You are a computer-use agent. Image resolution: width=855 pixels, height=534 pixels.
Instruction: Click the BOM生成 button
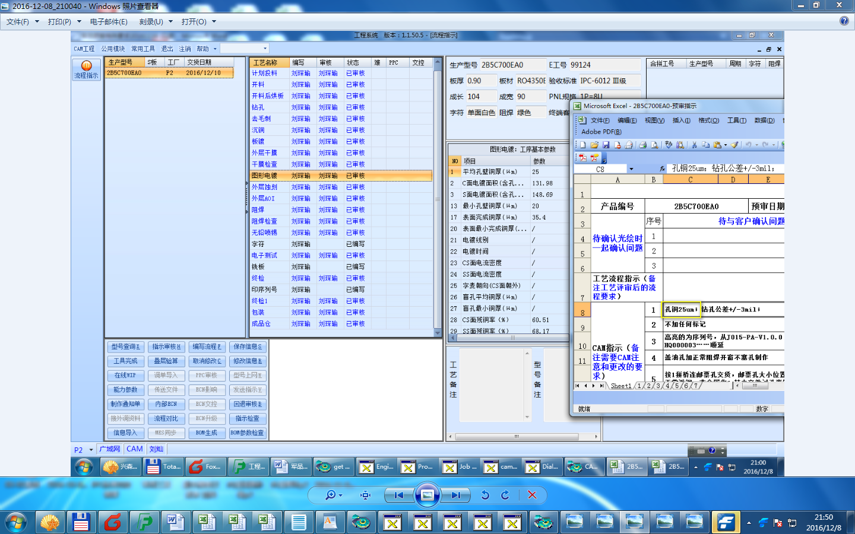click(206, 433)
